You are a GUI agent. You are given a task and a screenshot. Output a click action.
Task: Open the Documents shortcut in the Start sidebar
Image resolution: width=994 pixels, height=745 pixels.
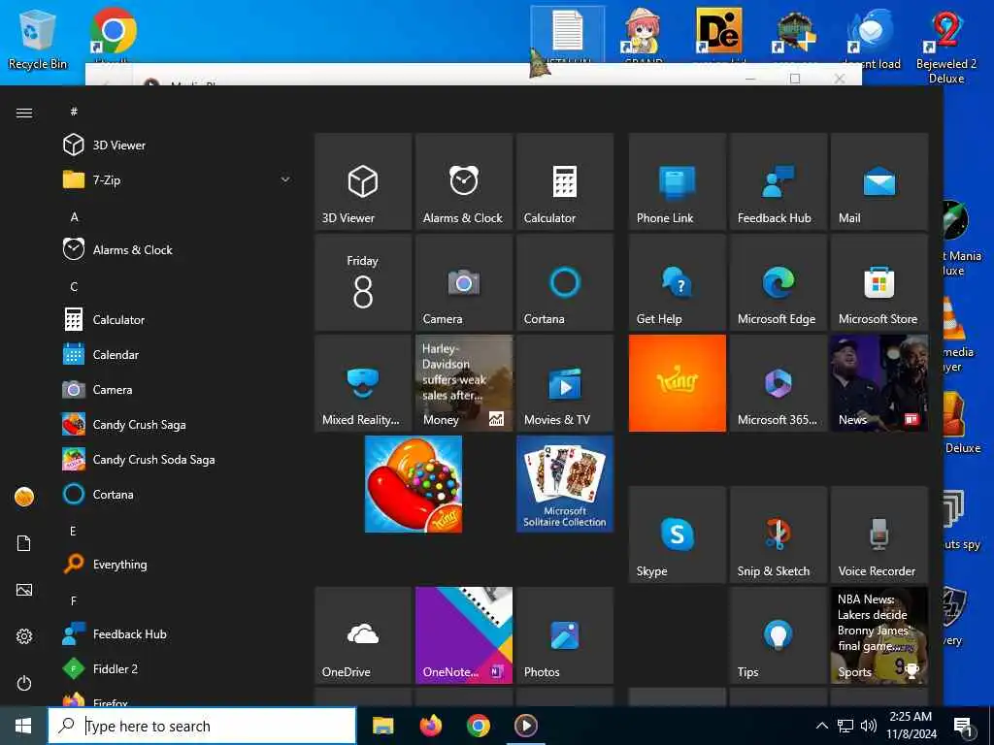pyautogui.click(x=24, y=543)
